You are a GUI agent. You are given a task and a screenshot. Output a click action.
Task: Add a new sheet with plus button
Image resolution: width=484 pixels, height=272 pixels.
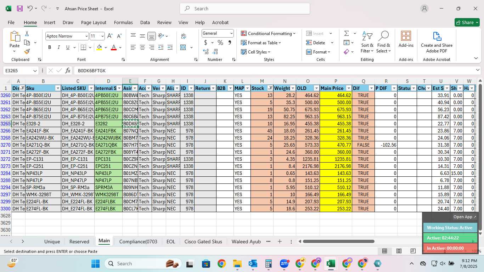pyautogui.click(x=280, y=242)
